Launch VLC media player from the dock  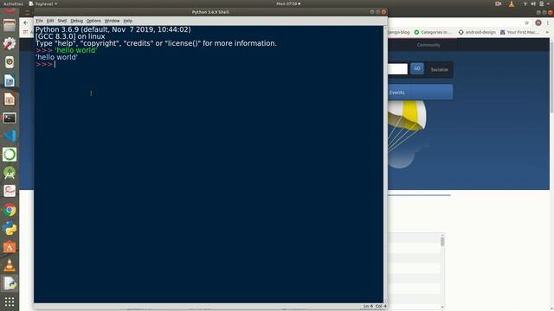tap(10, 265)
